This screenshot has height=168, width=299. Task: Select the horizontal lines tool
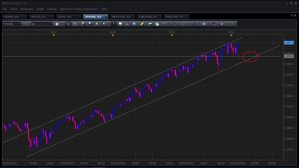(174, 24)
